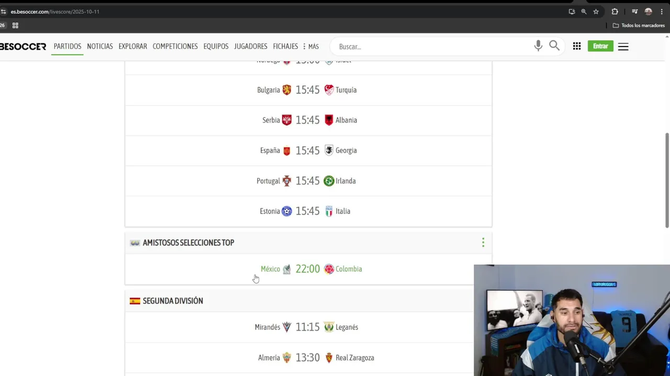Click the bookmarks bar apps grid icon
Image resolution: width=670 pixels, height=376 pixels.
(15, 25)
